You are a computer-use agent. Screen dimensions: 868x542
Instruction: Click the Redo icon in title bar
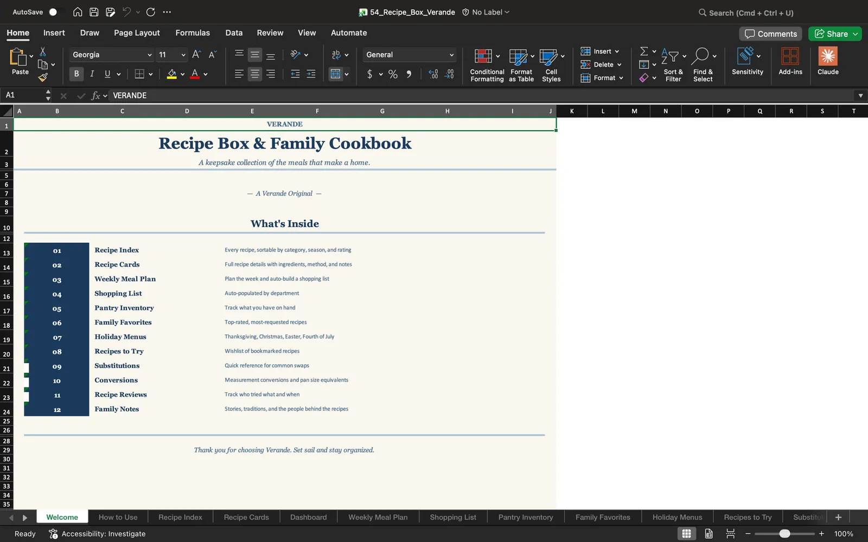pos(151,12)
